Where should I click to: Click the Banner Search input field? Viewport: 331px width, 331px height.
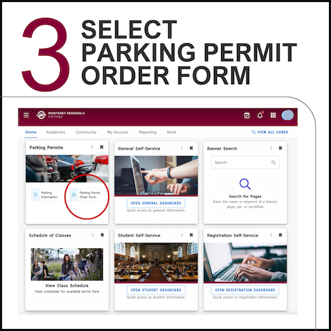click(x=245, y=162)
